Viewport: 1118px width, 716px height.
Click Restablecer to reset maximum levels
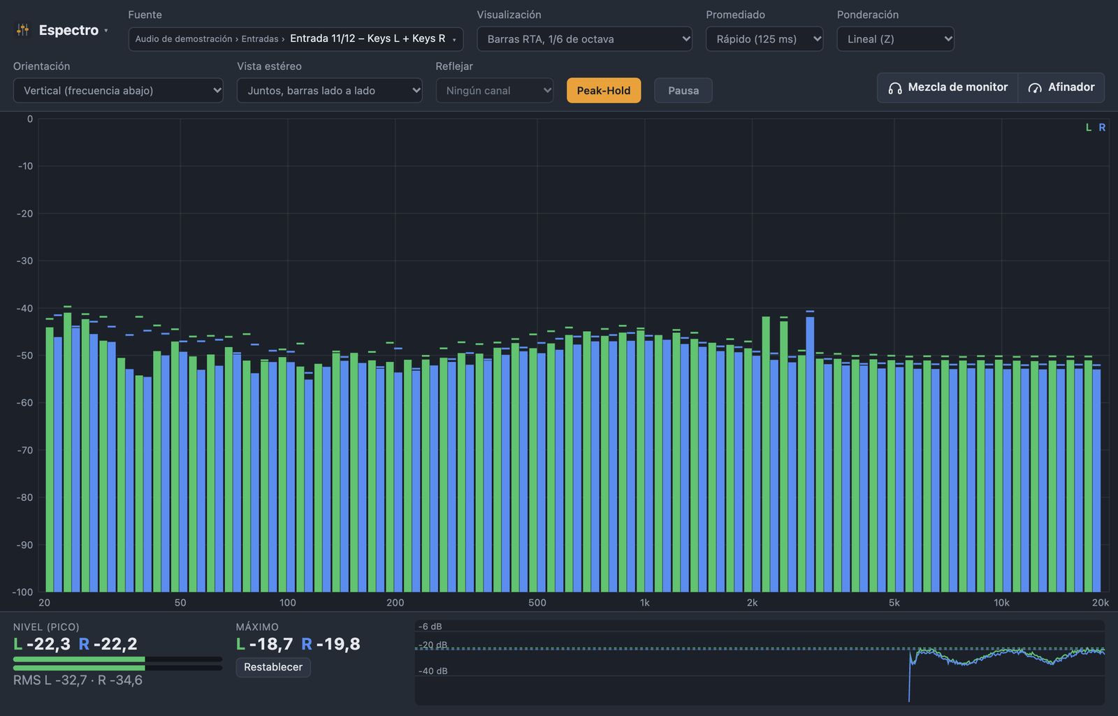click(273, 667)
